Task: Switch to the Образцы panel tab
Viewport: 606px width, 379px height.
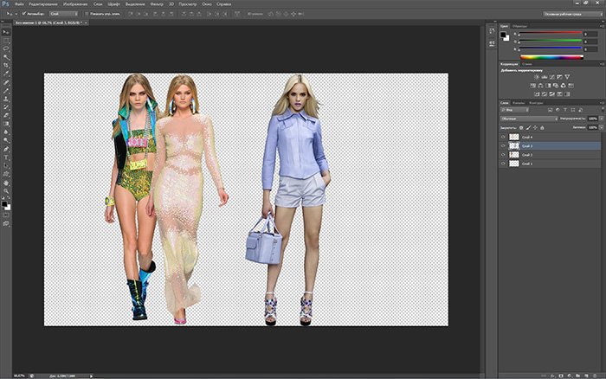Action: coord(521,27)
